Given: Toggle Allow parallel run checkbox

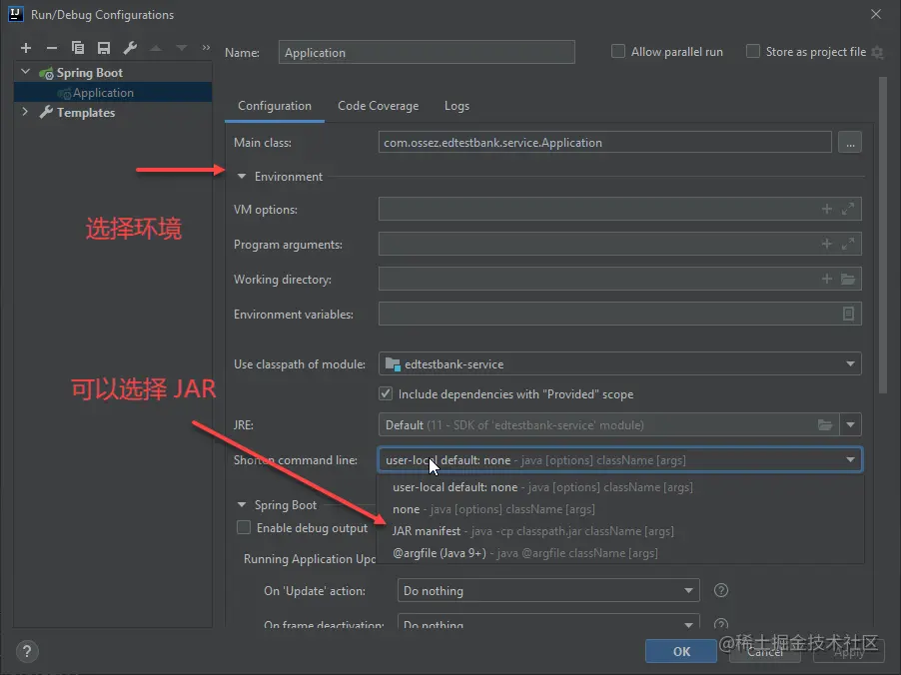Looking at the screenshot, I should point(617,52).
